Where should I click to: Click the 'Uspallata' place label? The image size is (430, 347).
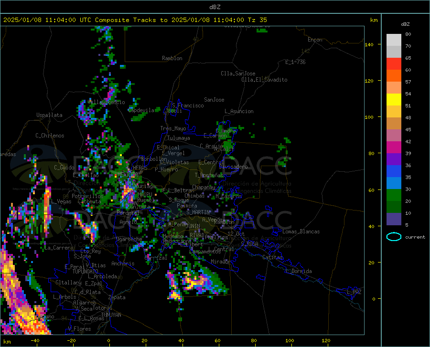click(49, 115)
